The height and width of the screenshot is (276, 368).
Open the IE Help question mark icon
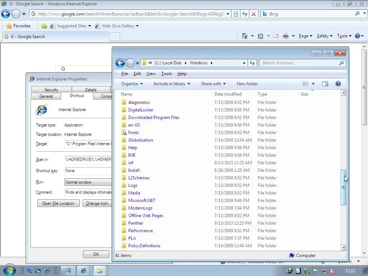click(x=357, y=36)
